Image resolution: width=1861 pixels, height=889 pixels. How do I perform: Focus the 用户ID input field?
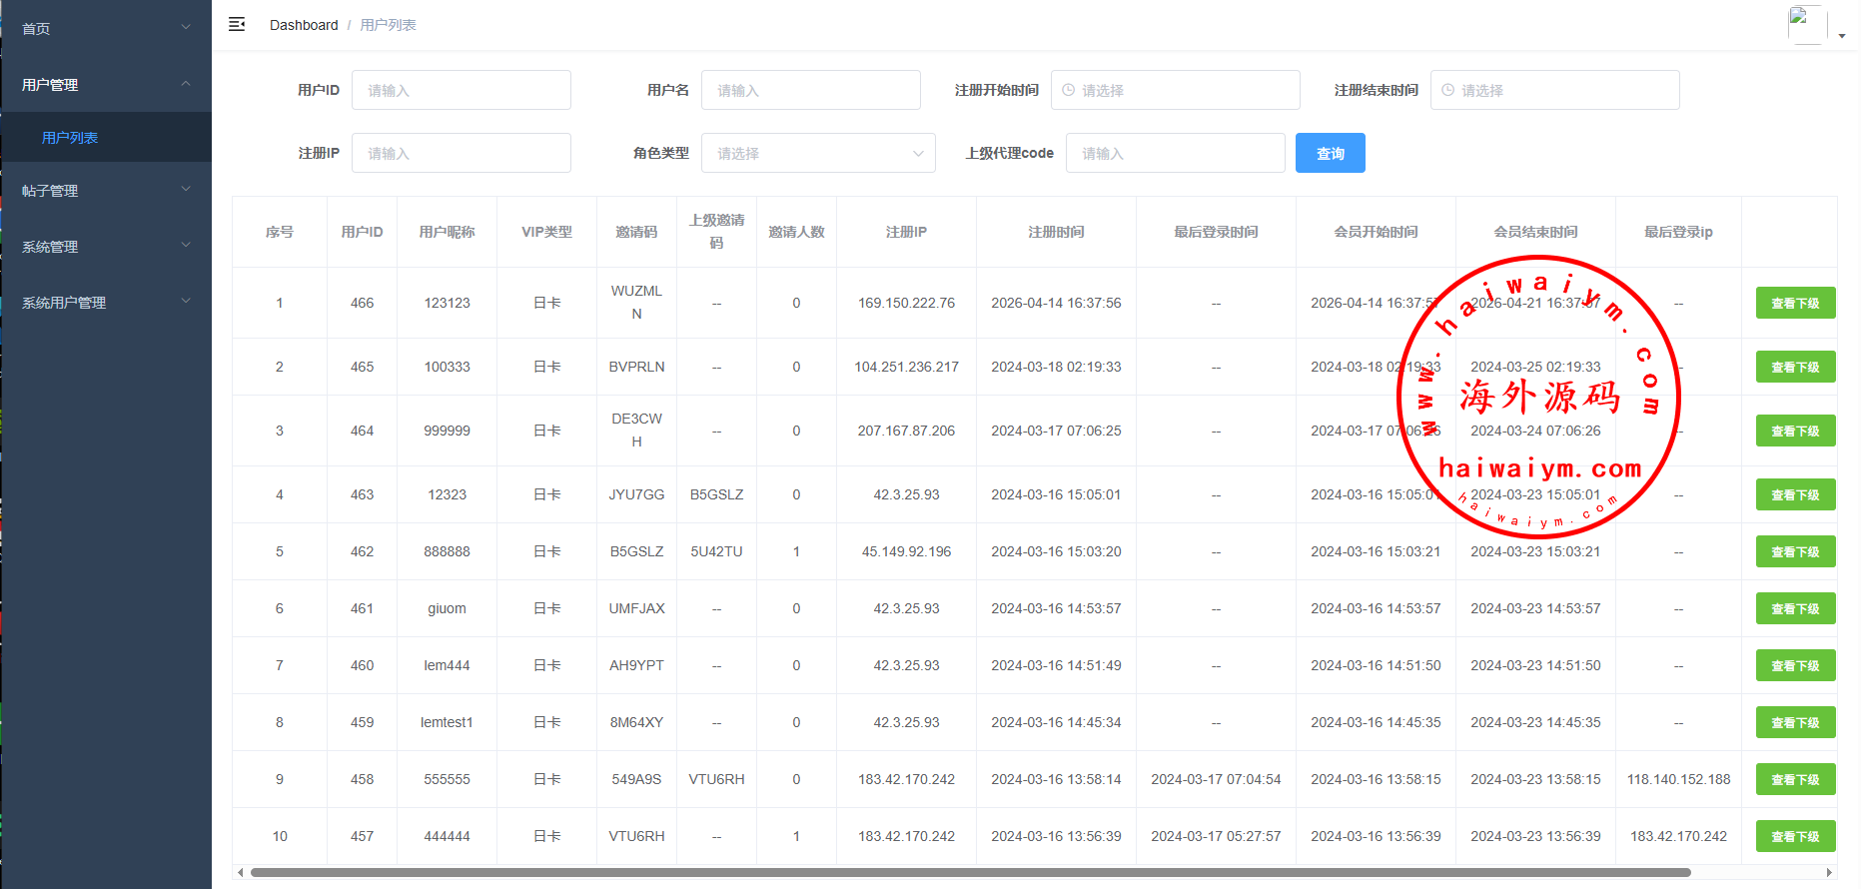[x=461, y=90]
